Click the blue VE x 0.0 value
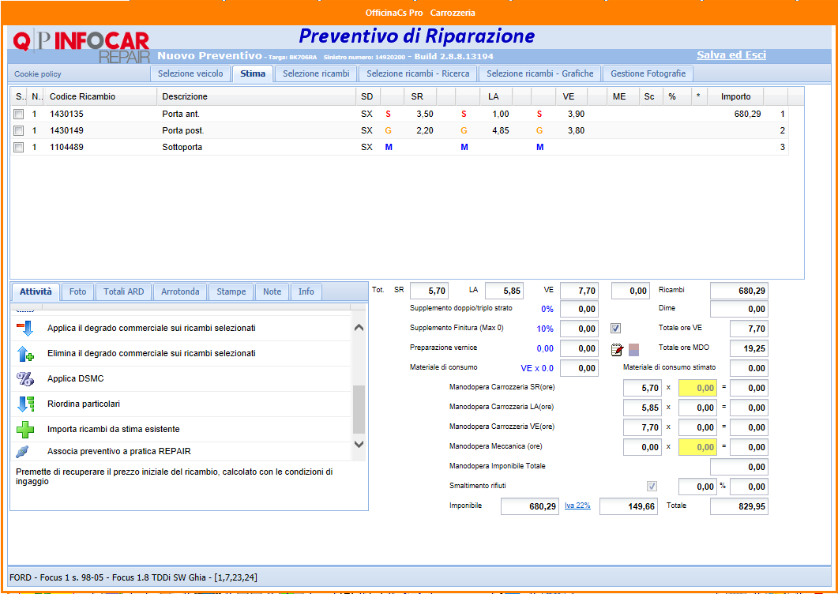 click(x=537, y=368)
